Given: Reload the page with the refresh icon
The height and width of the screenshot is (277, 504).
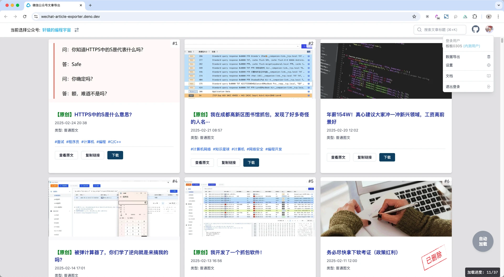Looking at the screenshot, I should coord(25,17).
